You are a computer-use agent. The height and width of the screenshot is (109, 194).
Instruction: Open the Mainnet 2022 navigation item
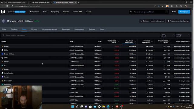tap(77, 12)
